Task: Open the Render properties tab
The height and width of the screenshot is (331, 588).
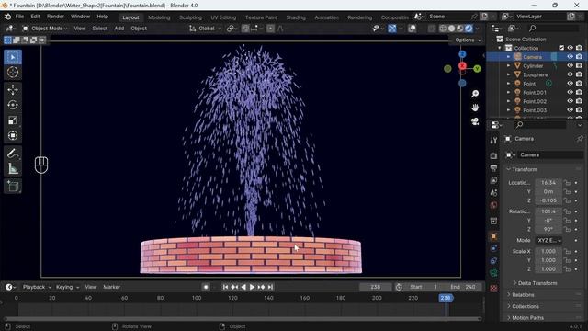Action: pos(493,155)
